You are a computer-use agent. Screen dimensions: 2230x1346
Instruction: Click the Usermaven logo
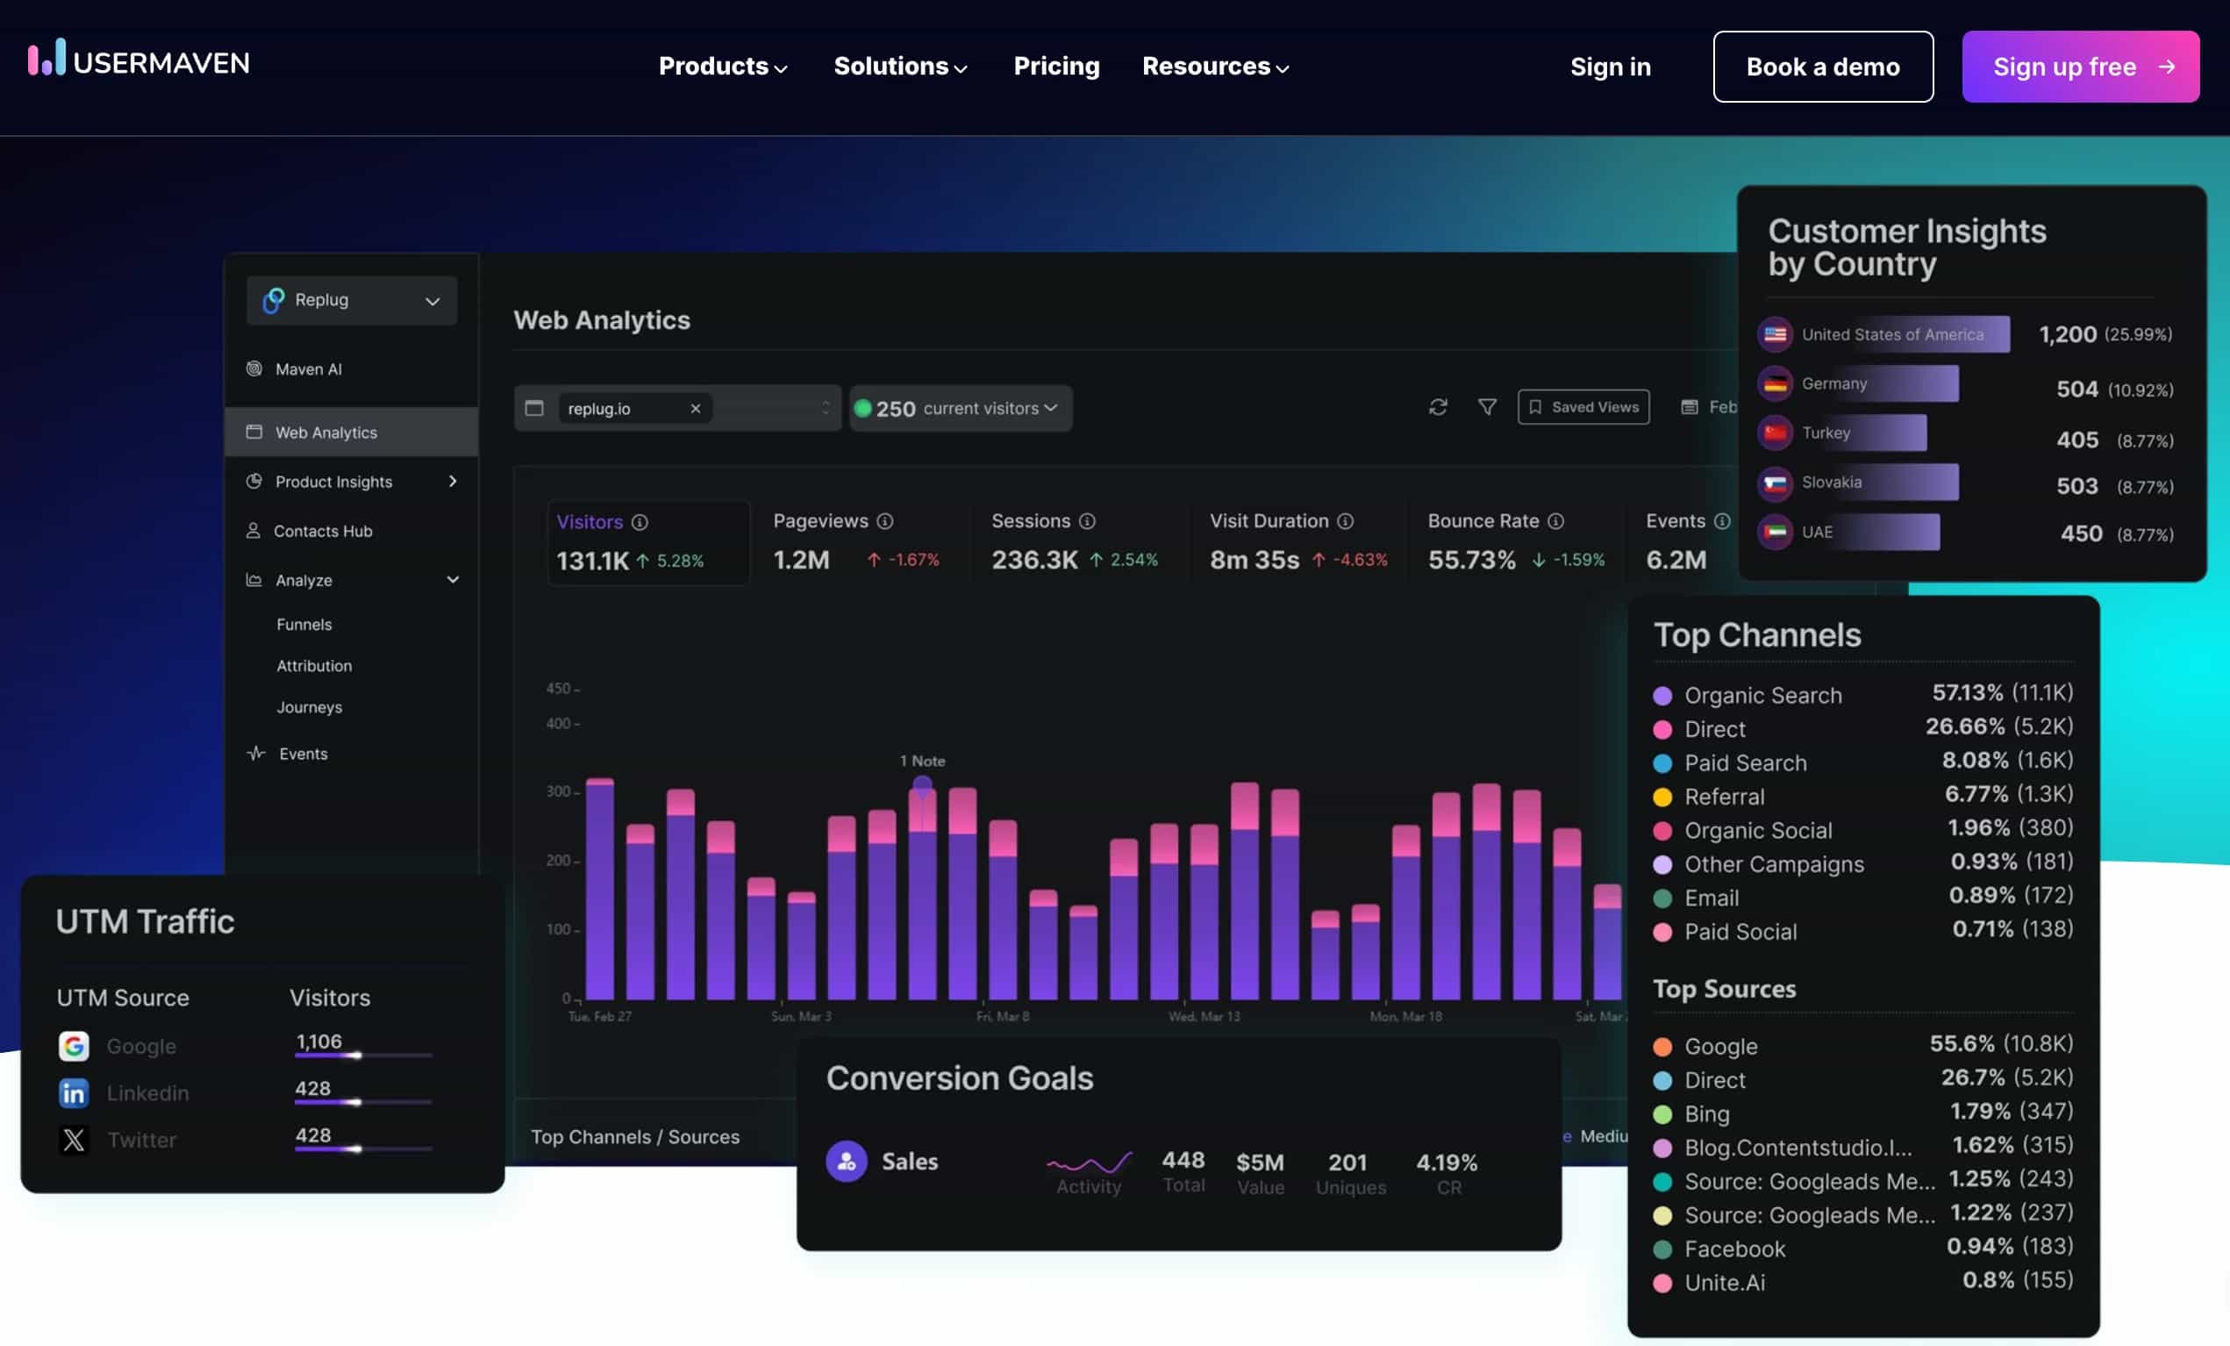(139, 60)
